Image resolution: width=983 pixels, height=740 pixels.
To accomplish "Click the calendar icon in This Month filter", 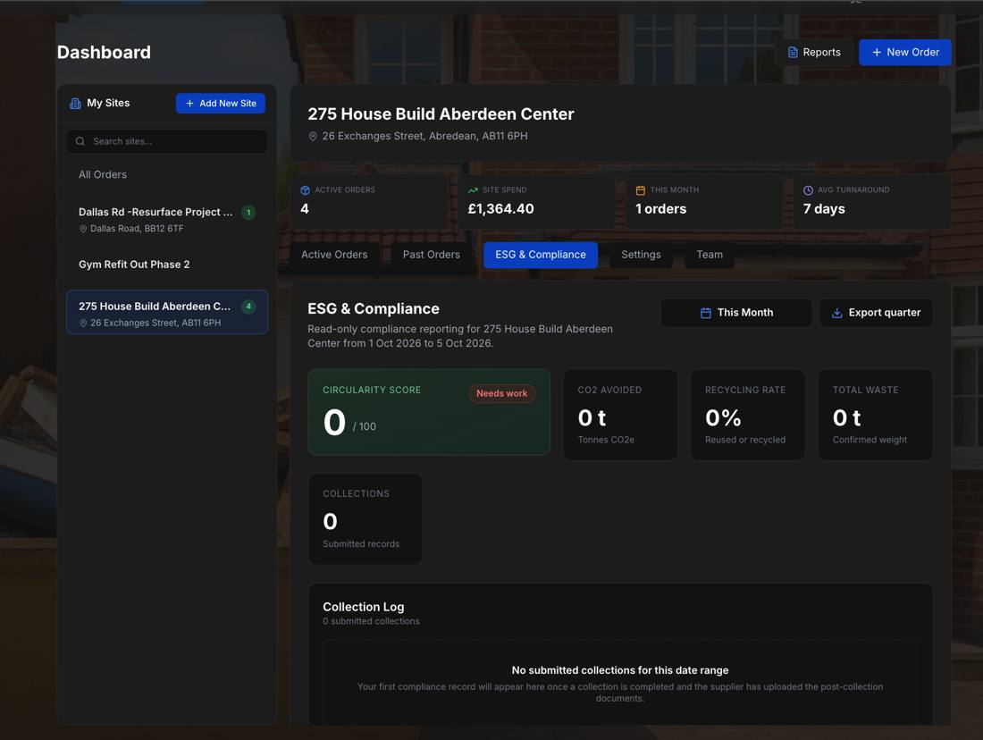I will pos(705,312).
